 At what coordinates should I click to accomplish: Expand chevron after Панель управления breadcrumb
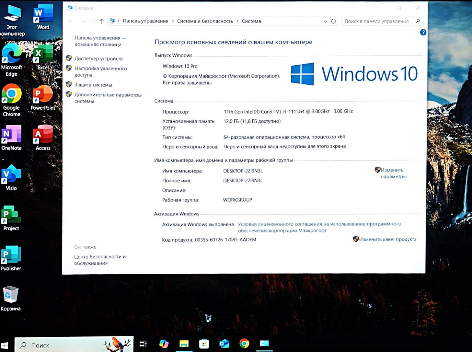(173, 21)
